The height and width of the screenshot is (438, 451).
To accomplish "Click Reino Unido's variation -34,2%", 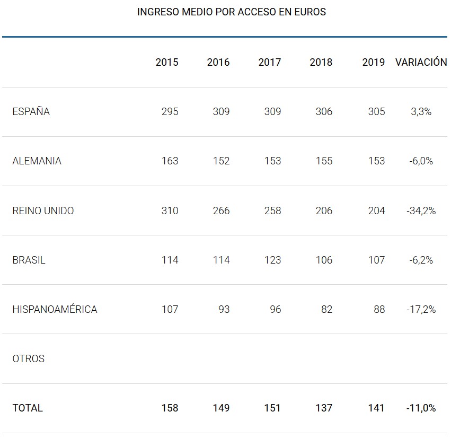I will tap(421, 211).
